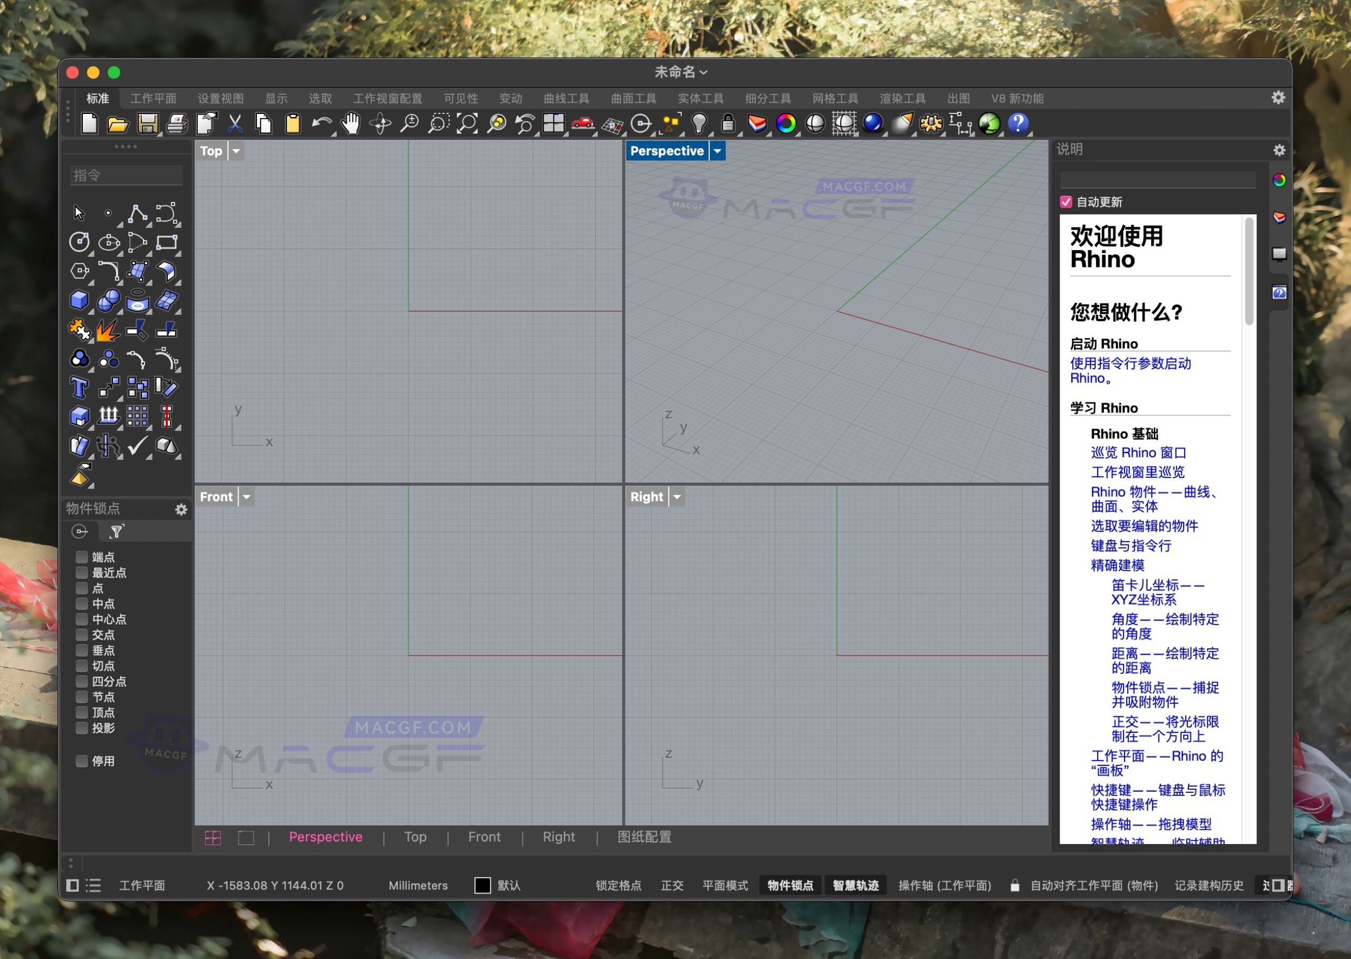This screenshot has height=959, width=1351.
Task: Open the four viewports layout icon
Action: coord(554,123)
